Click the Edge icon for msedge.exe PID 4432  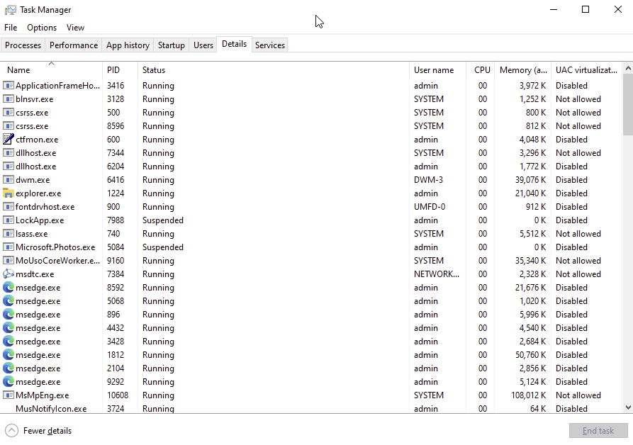tap(8, 328)
